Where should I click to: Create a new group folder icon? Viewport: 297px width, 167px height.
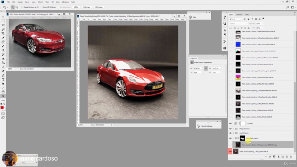[x=283, y=157]
